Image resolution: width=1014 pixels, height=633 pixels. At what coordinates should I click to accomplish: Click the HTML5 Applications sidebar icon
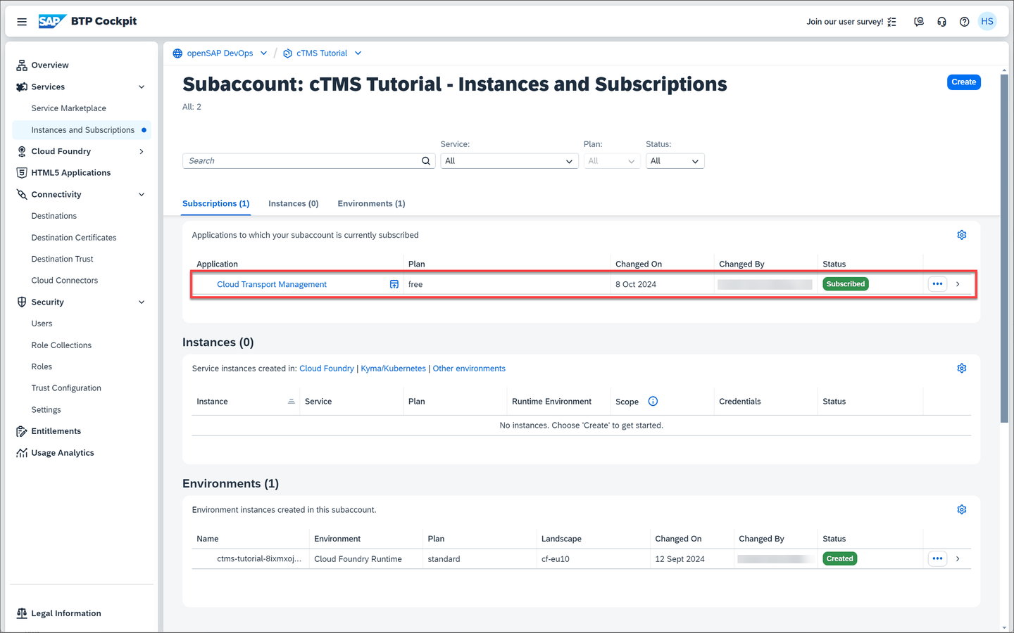[x=22, y=173]
